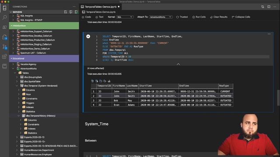Open the Source Control view in activity bar

point(4,47)
